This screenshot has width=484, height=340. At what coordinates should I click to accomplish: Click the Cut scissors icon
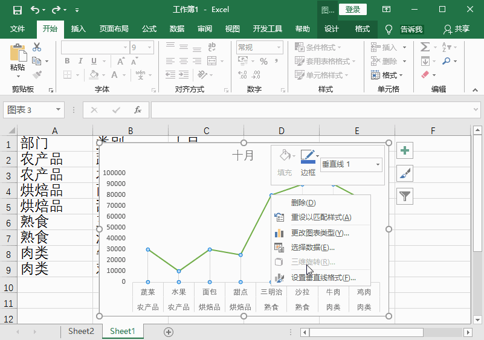tap(37, 47)
